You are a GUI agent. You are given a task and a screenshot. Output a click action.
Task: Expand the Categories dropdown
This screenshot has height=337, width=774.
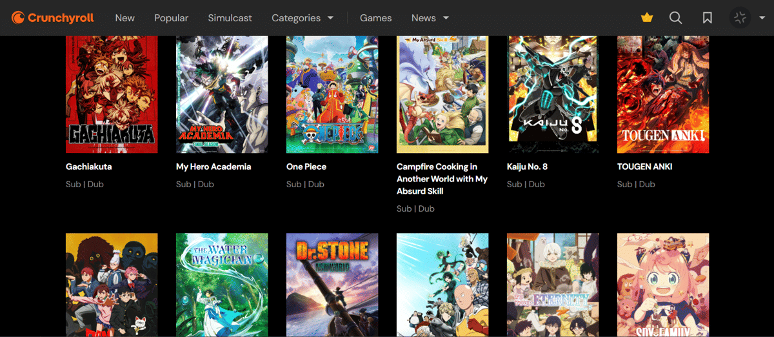tap(303, 18)
